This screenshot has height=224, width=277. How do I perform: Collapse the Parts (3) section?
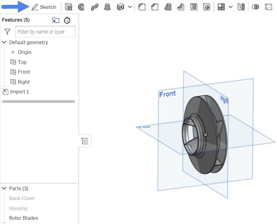tap(4, 188)
